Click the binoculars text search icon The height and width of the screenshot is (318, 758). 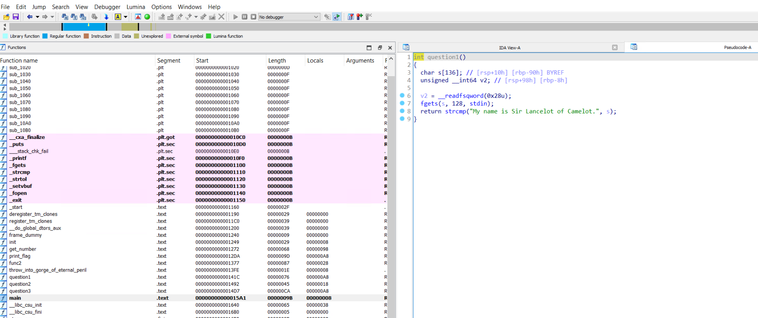pyautogui.click(x=74, y=17)
